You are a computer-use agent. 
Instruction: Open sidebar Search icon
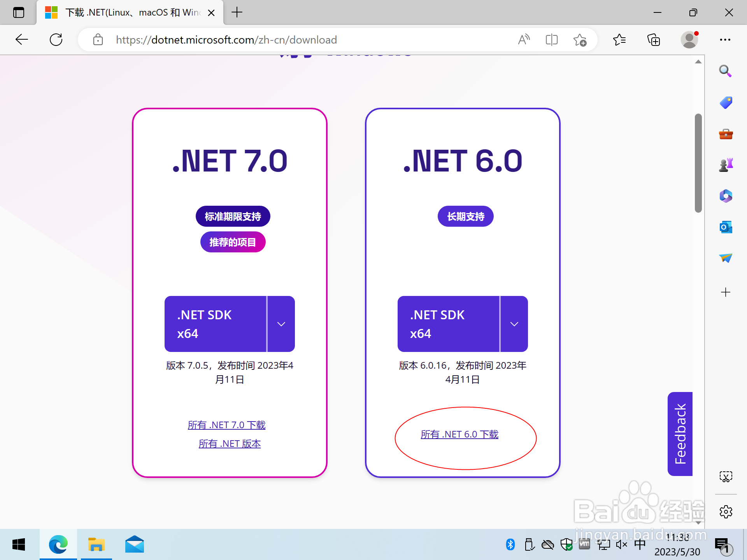[x=726, y=71]
